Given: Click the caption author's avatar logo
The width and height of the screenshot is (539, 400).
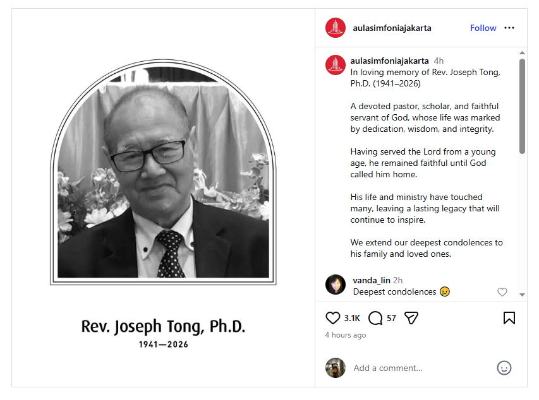Looking at the screenshot, I should tap(336, 66).
